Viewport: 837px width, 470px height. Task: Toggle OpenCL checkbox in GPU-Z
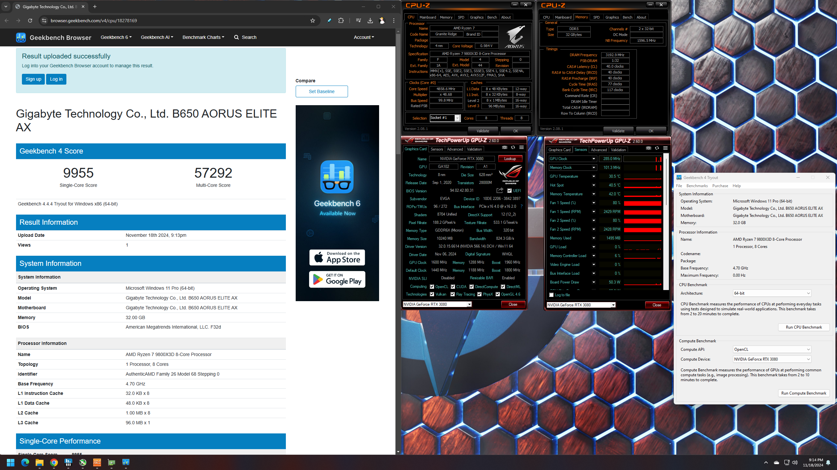tap(432, 287)
